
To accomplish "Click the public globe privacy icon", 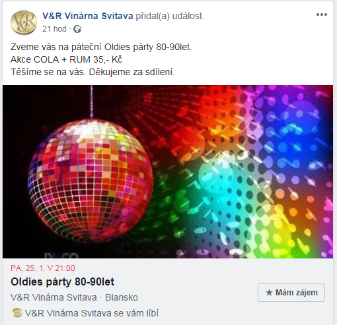I will (x=77, y=29).
